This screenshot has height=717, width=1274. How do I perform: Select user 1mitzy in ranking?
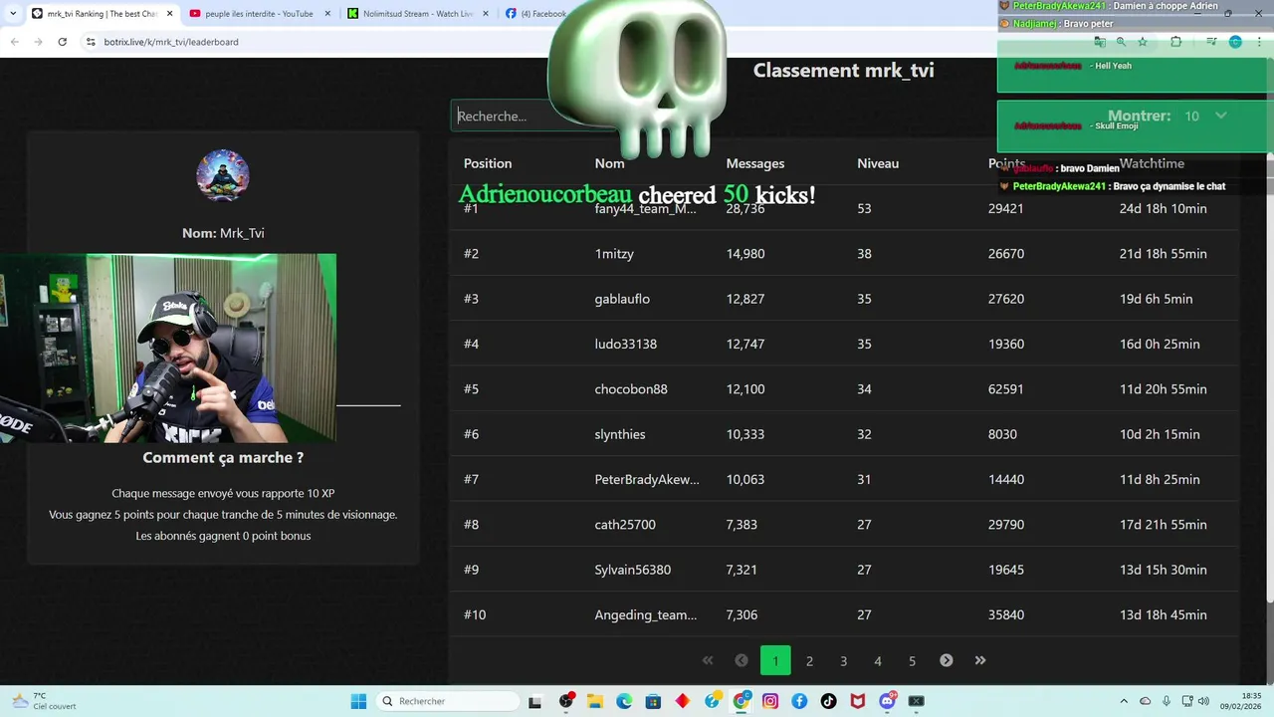click(614, 254)
